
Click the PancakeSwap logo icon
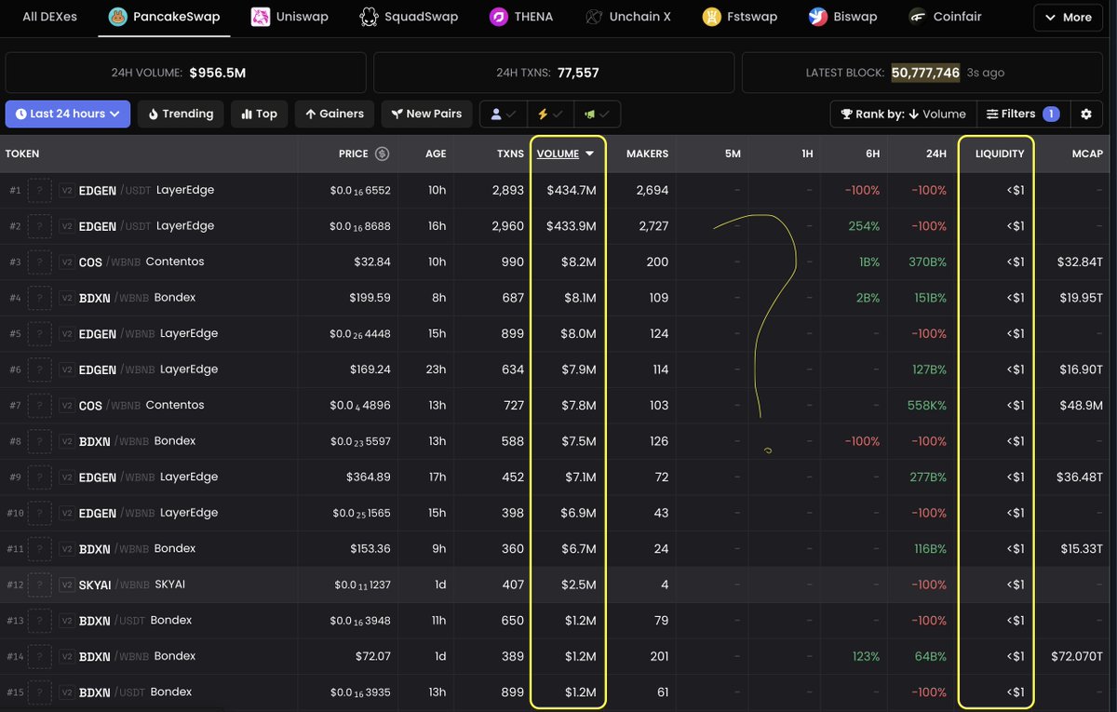[118, 17]
